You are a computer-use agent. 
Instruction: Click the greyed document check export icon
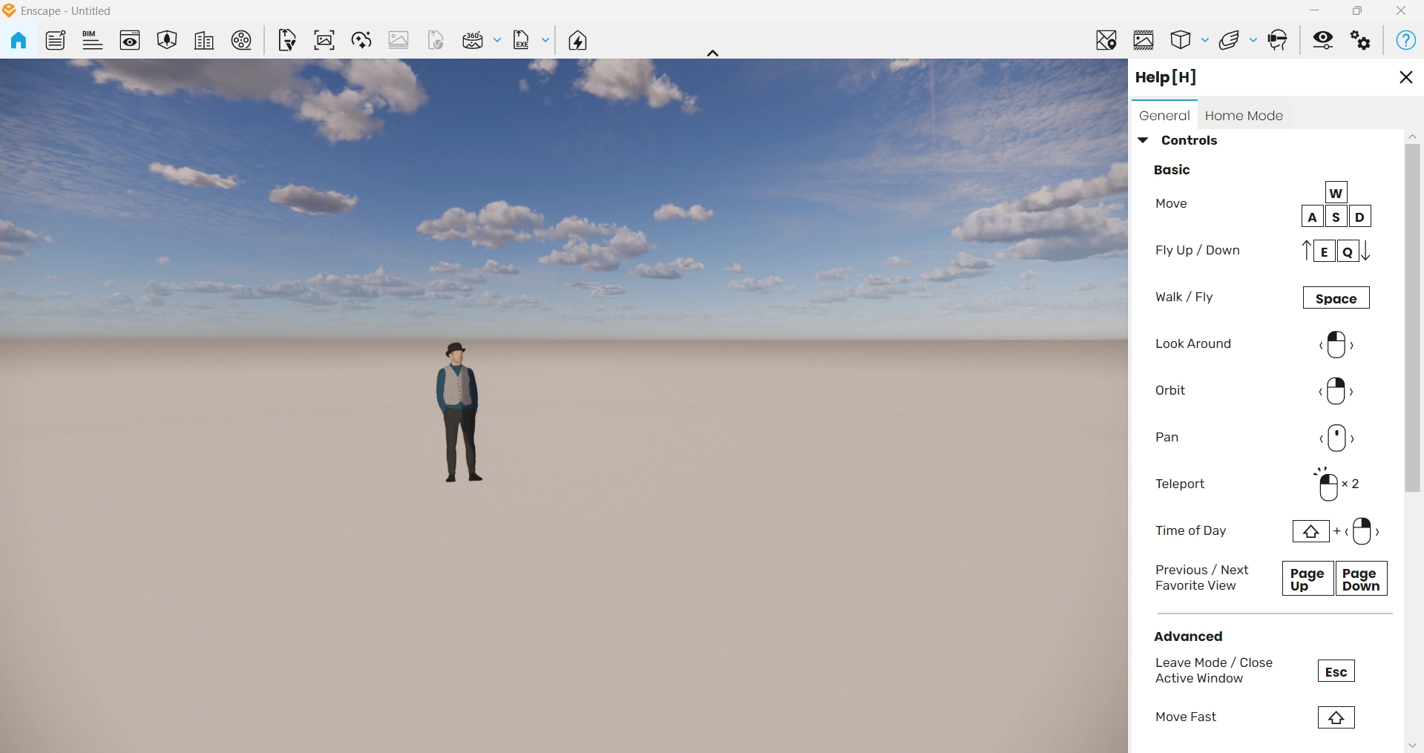pyautogui.click(x=436, y=40)
